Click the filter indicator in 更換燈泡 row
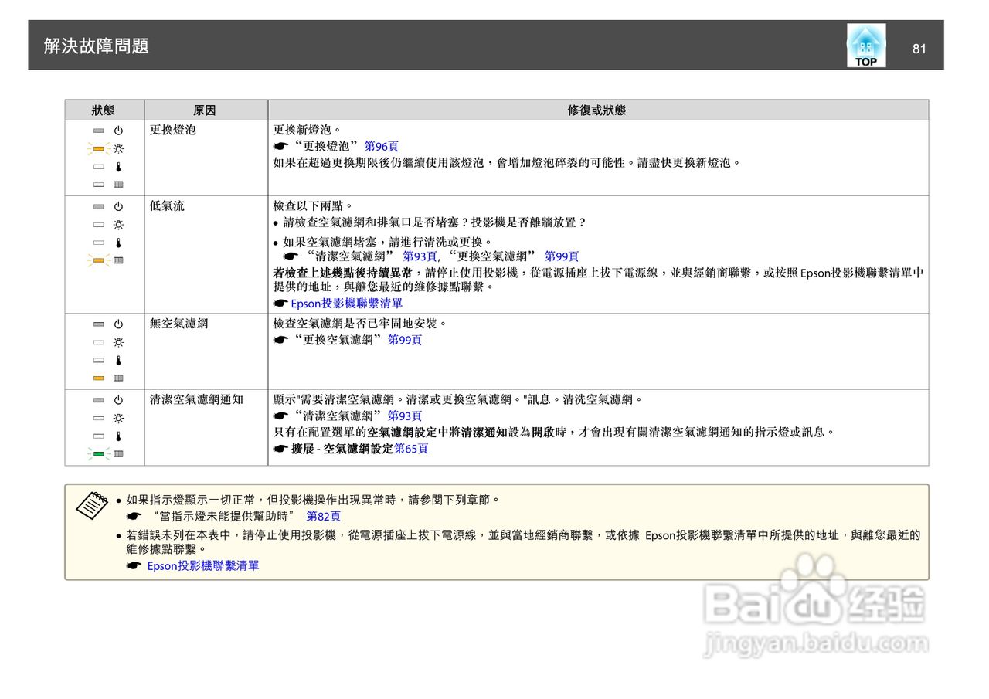The width and height of the screenshot is (989, 699). coord(99,184)
